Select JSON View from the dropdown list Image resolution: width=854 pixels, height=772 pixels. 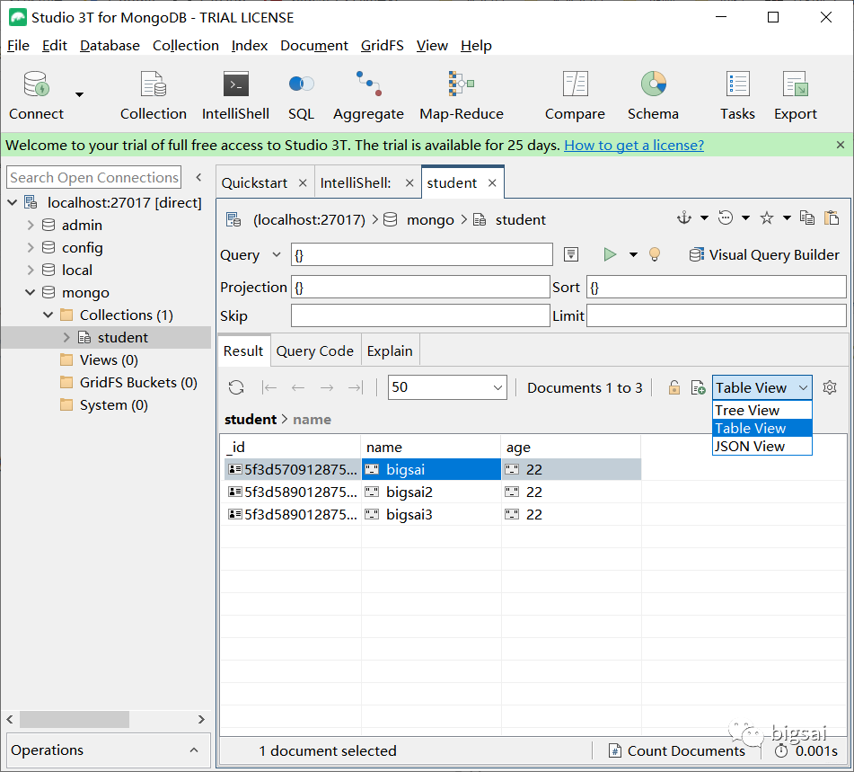point(750,447)
